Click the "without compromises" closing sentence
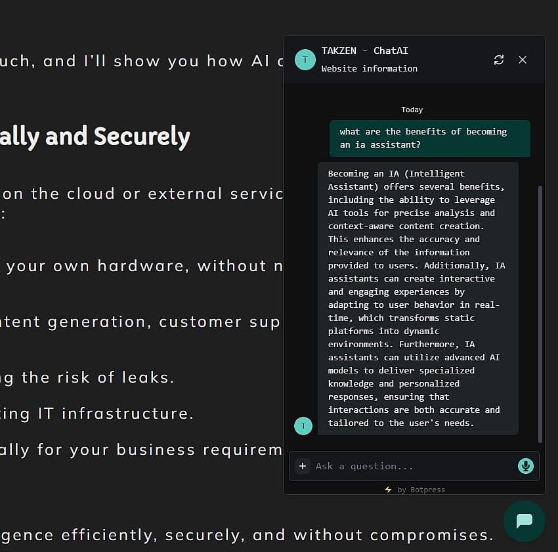Screen dimensions: 558x552 click(246, 535)
